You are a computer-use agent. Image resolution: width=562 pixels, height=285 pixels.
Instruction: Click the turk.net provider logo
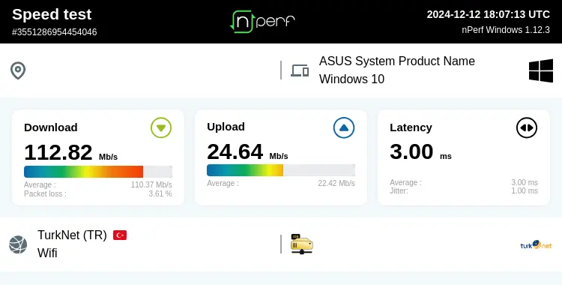coord(536,245)
